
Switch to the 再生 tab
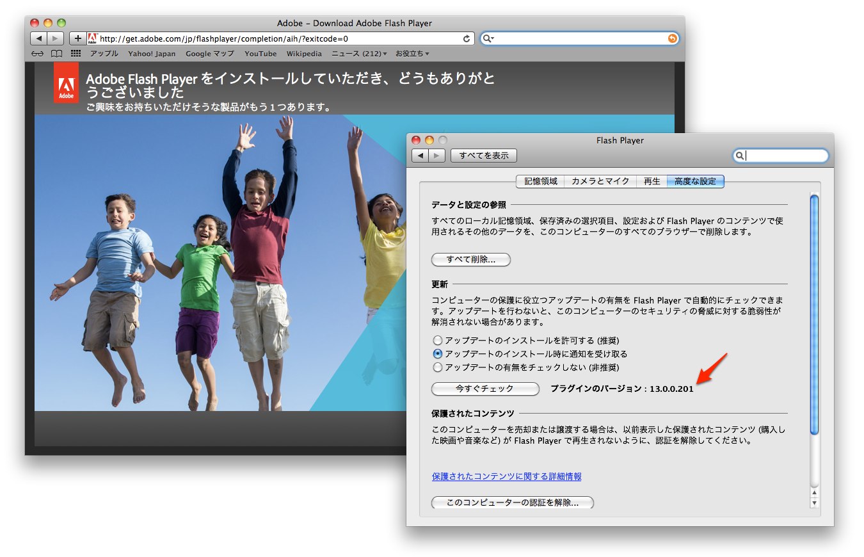(x=652, y=181)
